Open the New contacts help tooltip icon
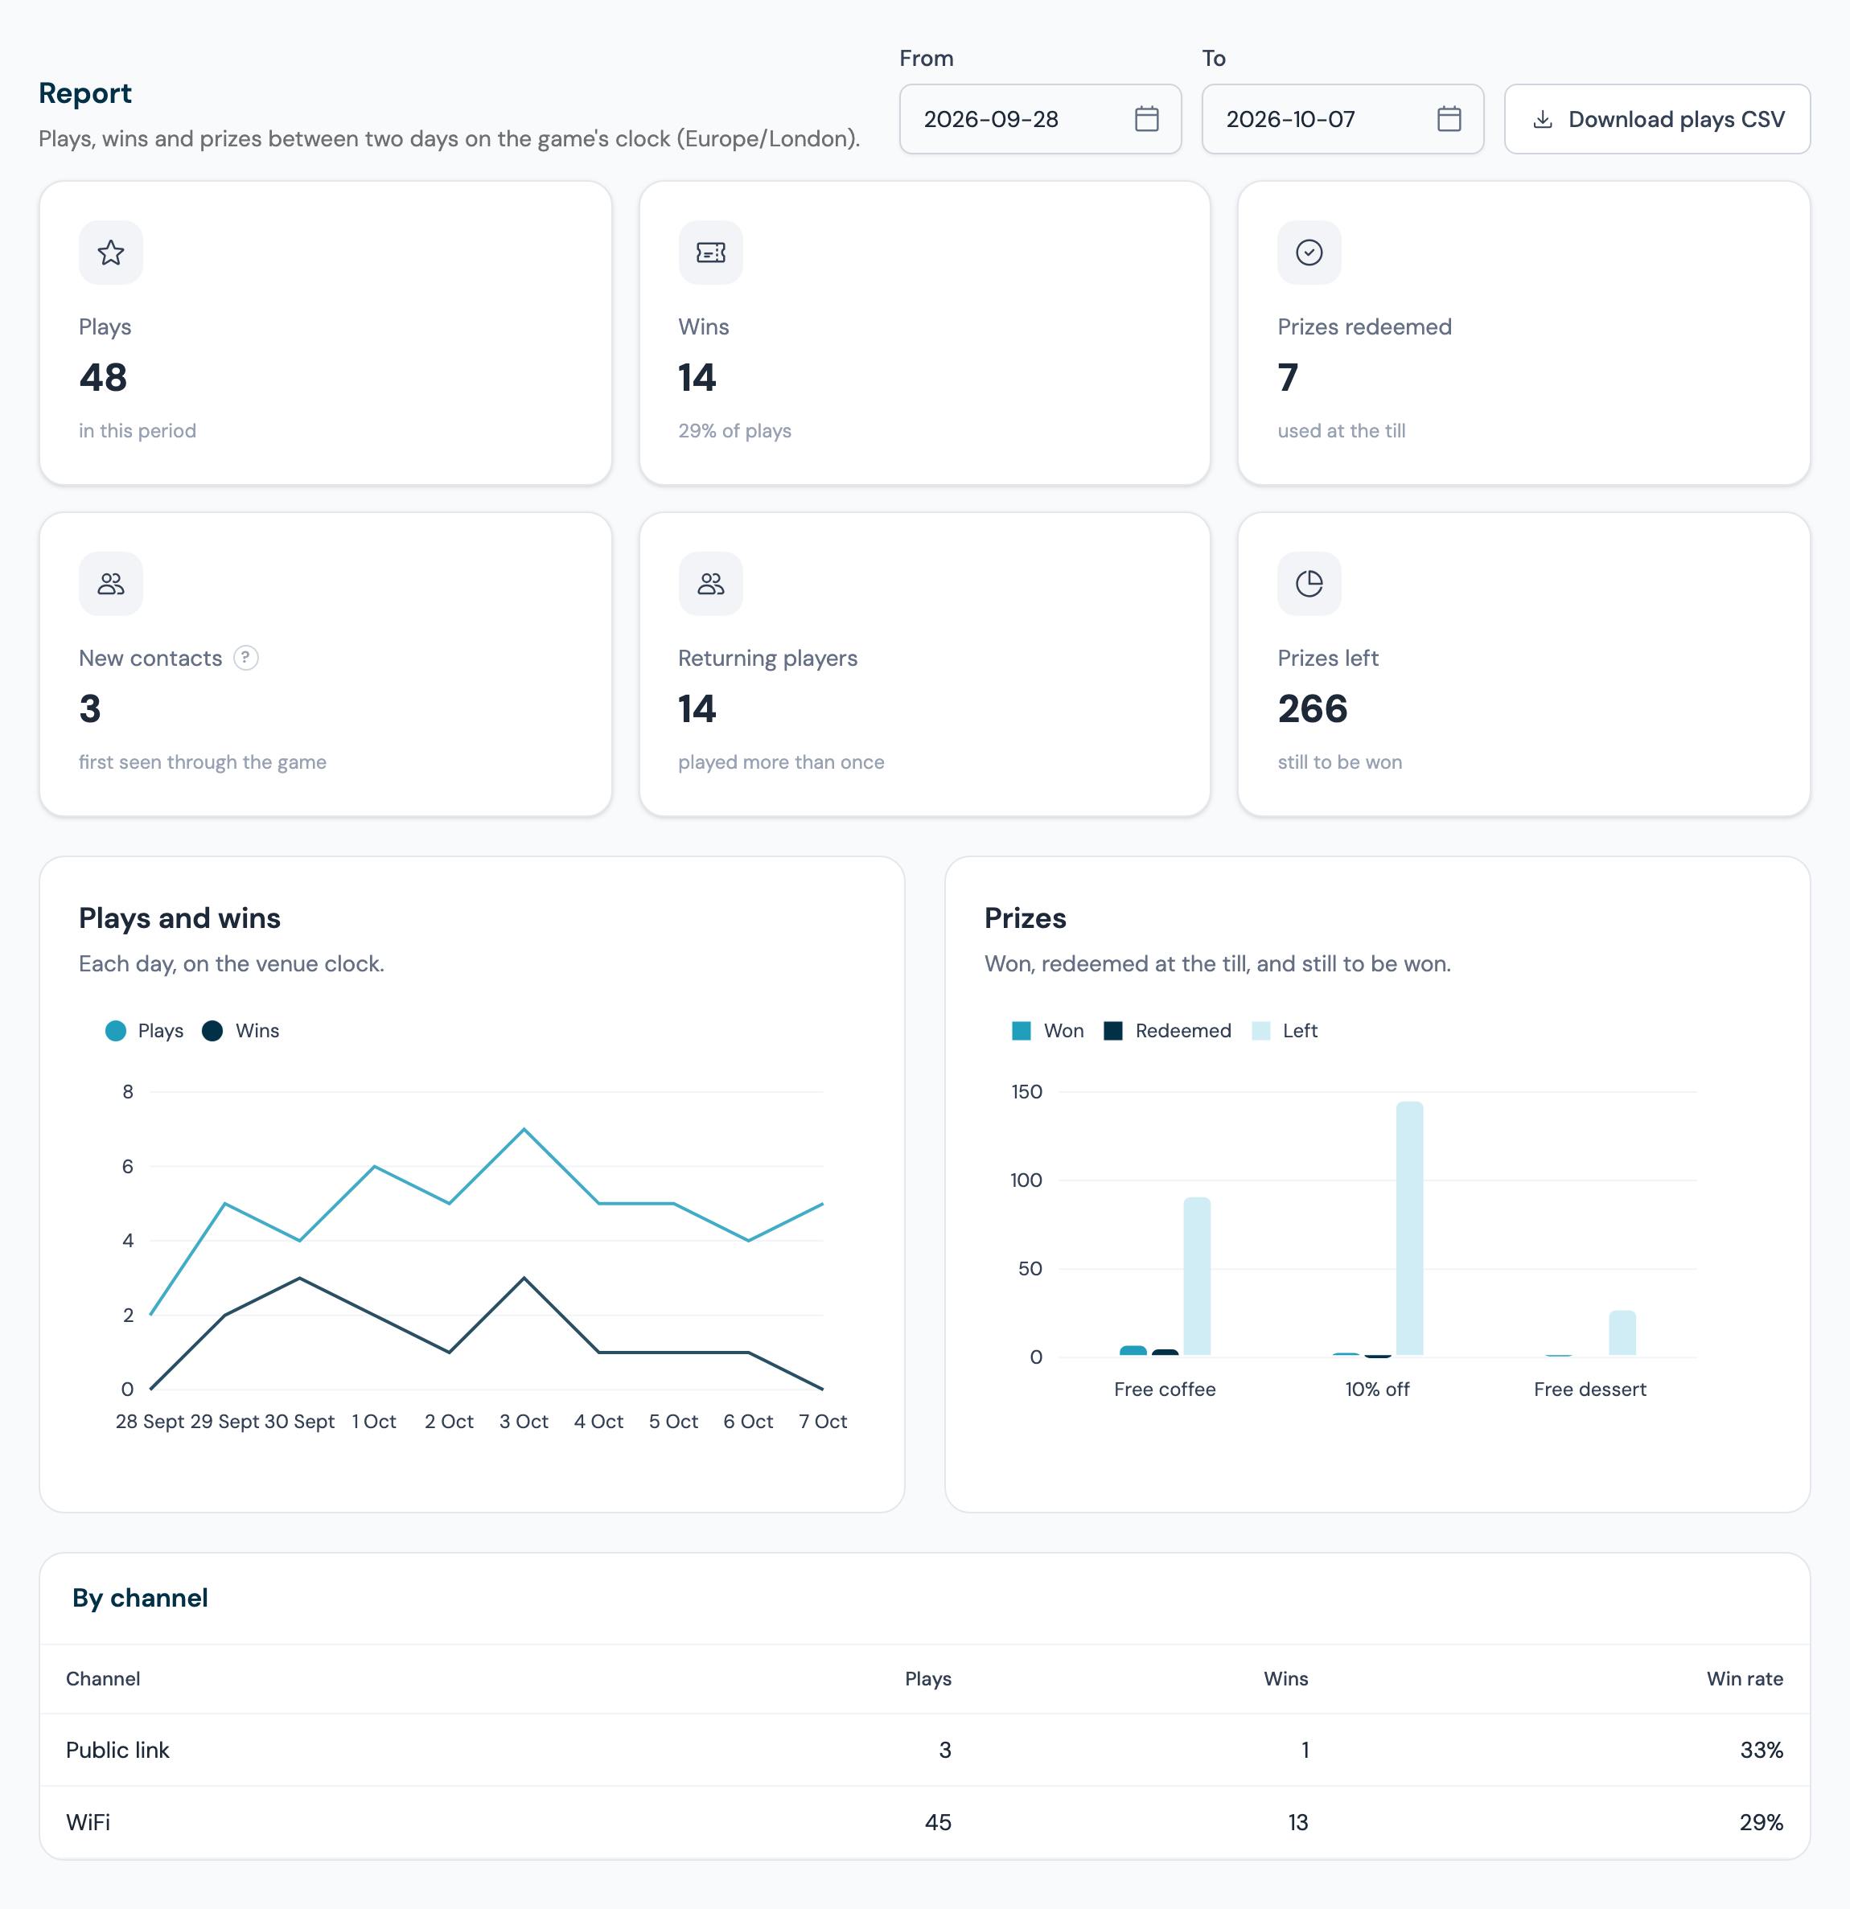Screen dimensions: 1850x1909 [x=246, y=659]
